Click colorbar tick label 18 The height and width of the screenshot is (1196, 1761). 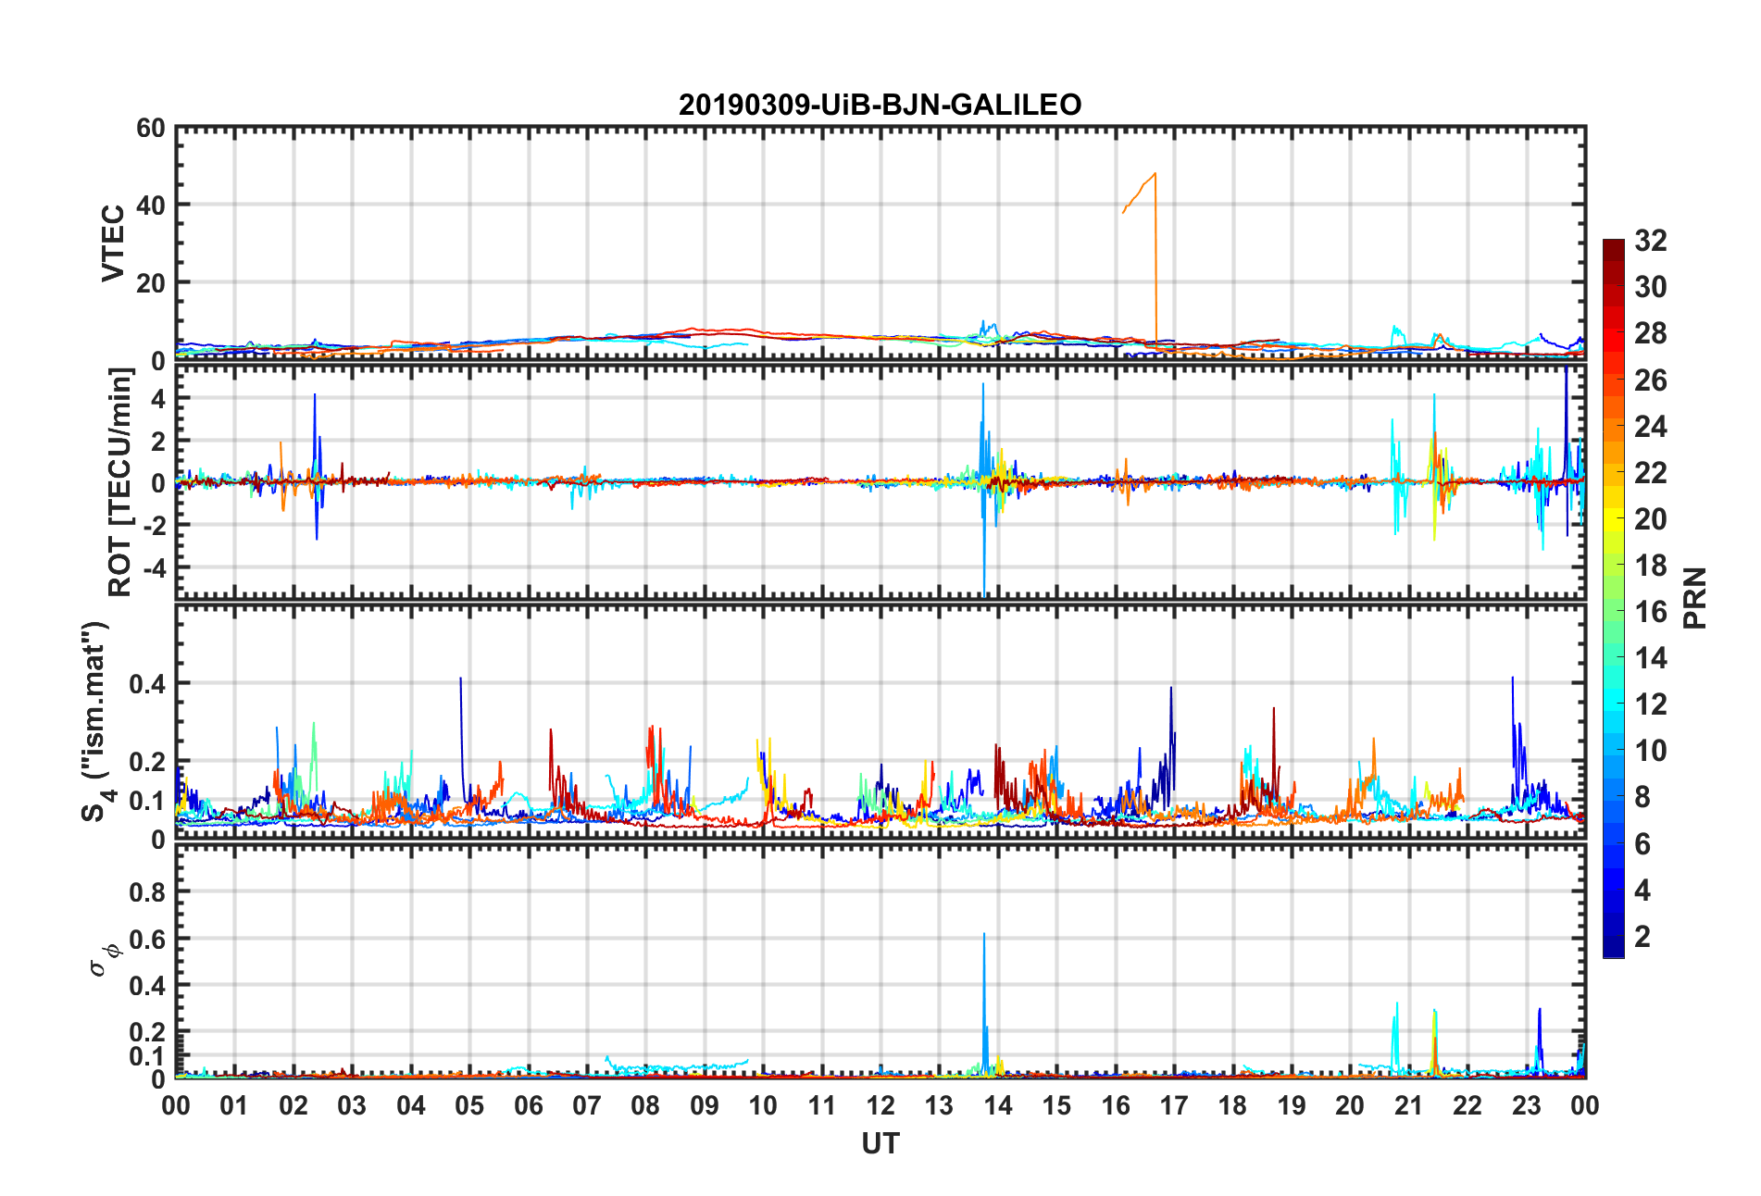point(1650,566)
